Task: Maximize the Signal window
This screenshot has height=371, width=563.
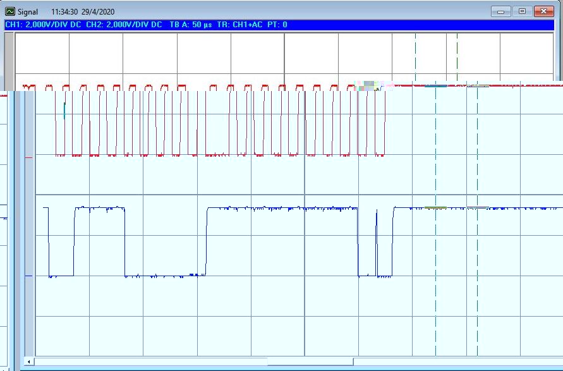Action: click(x=522, y=11)
